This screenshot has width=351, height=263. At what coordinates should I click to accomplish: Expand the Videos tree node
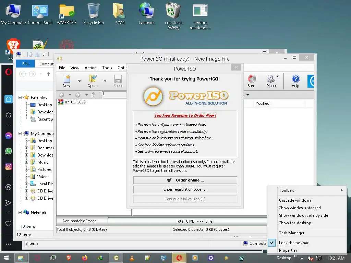pyautogui.click(x=26, y=176)
